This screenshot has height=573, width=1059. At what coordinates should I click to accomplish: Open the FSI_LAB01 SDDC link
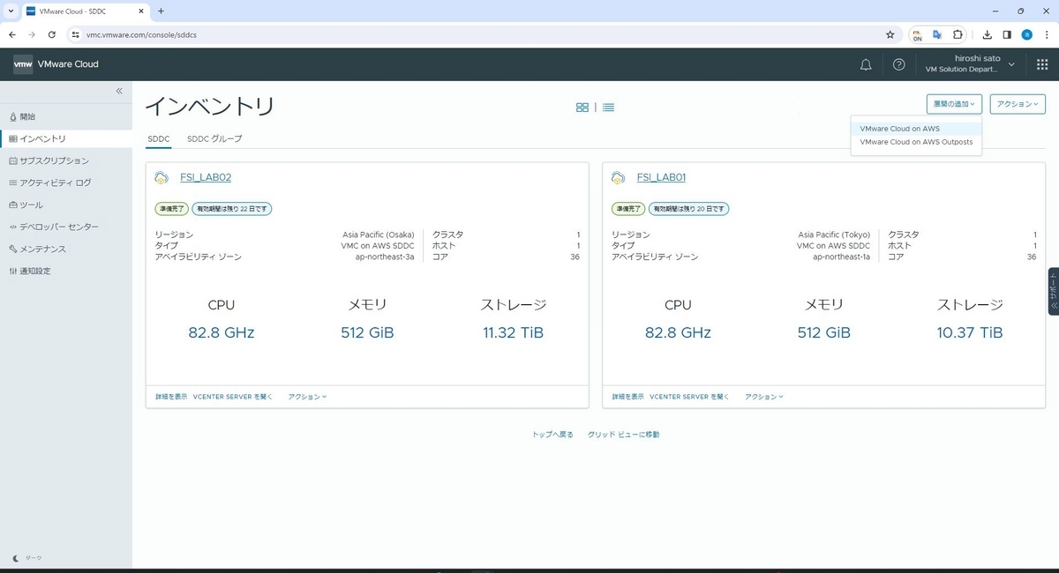point(661,177)
